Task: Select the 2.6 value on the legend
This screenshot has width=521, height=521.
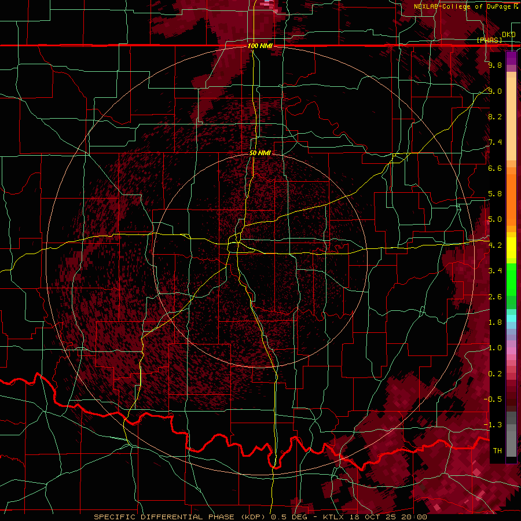Action: [495, 297]
